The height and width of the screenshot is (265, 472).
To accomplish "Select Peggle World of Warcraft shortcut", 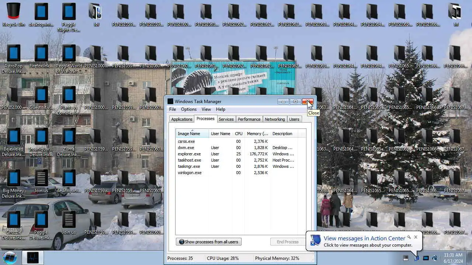I will tap(69, 59).
